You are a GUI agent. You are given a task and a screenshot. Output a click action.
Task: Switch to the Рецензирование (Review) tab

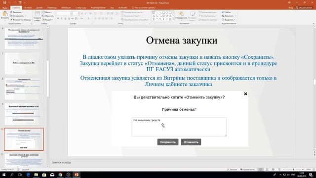click(x=98, y=8)
